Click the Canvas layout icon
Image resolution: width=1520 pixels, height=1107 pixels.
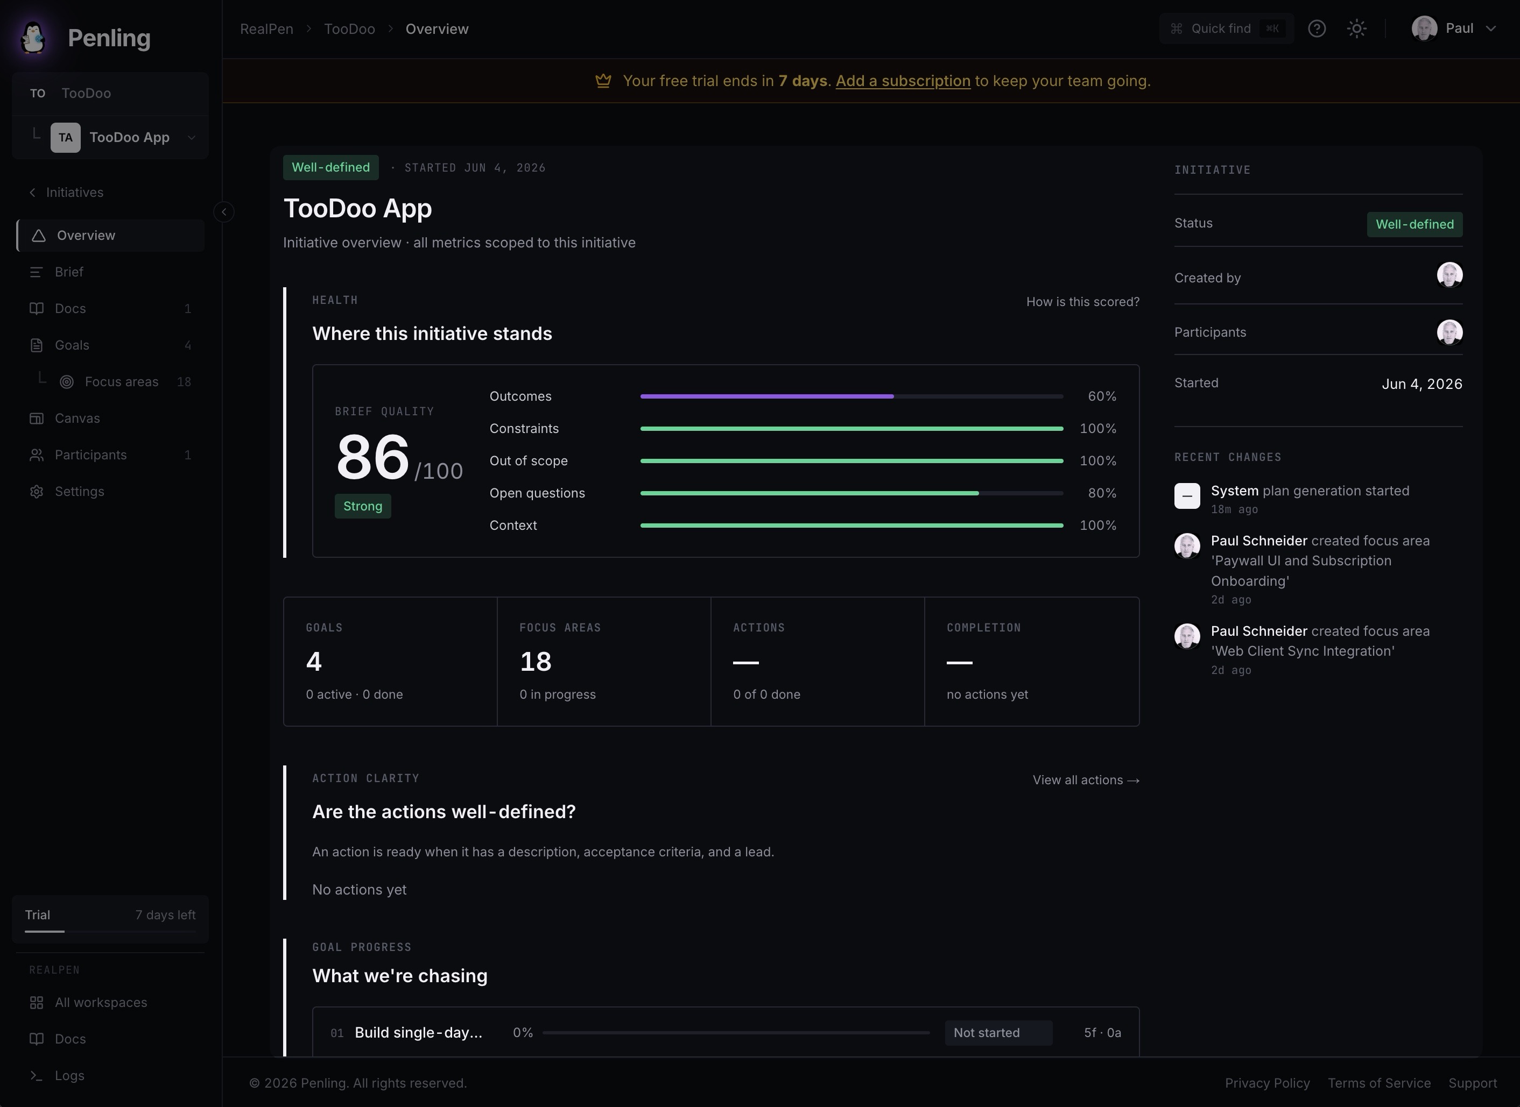click(36, 418)
